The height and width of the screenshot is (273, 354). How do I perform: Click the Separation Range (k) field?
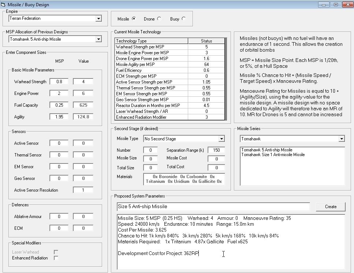coord(216,150)
